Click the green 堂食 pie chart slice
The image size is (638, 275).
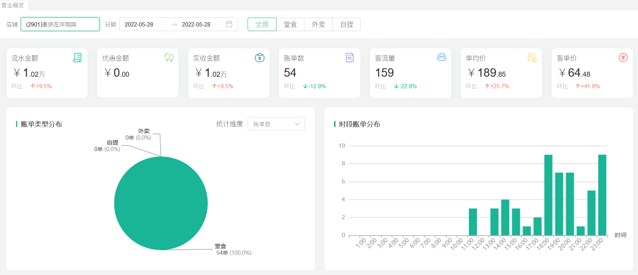click(161, 203)
